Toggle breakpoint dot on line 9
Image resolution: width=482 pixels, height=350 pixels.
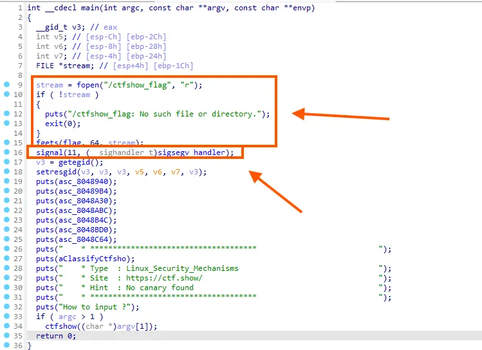pos(7,84)
